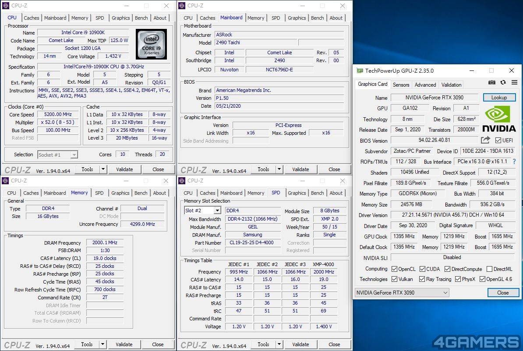The width and height of the screenshot is (523, 351).
Task: Click the BIOS Date value '05/21/2020'
Action: [x=279, y=106]
